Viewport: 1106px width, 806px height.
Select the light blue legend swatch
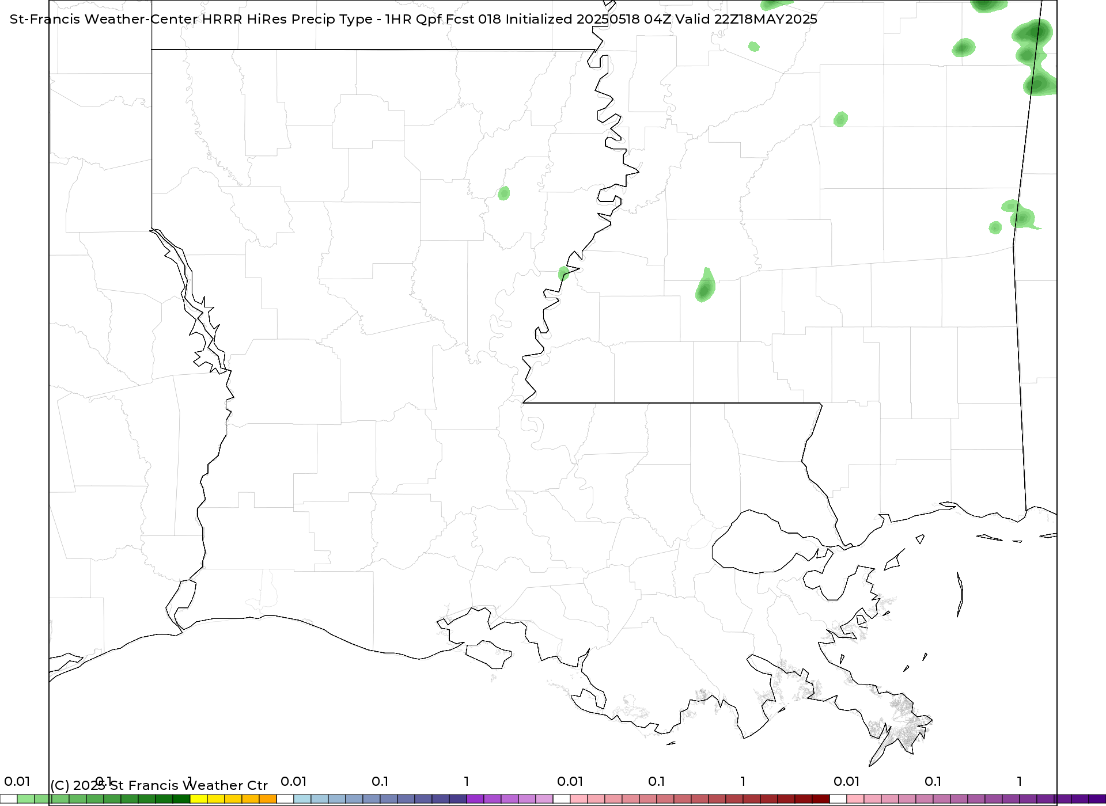click(302, 799)
